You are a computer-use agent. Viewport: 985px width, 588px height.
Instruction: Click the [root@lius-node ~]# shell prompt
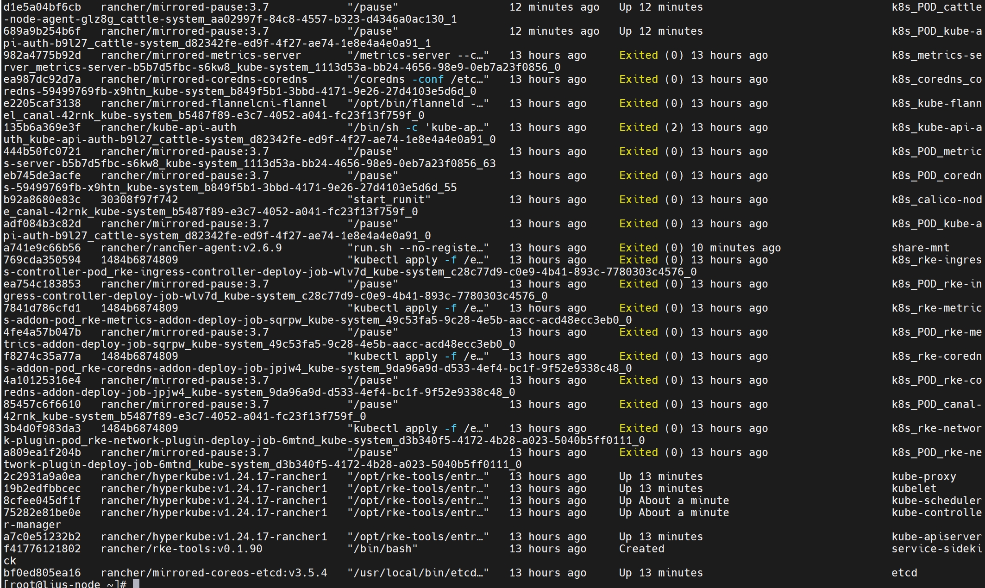(x=65, y=584)
